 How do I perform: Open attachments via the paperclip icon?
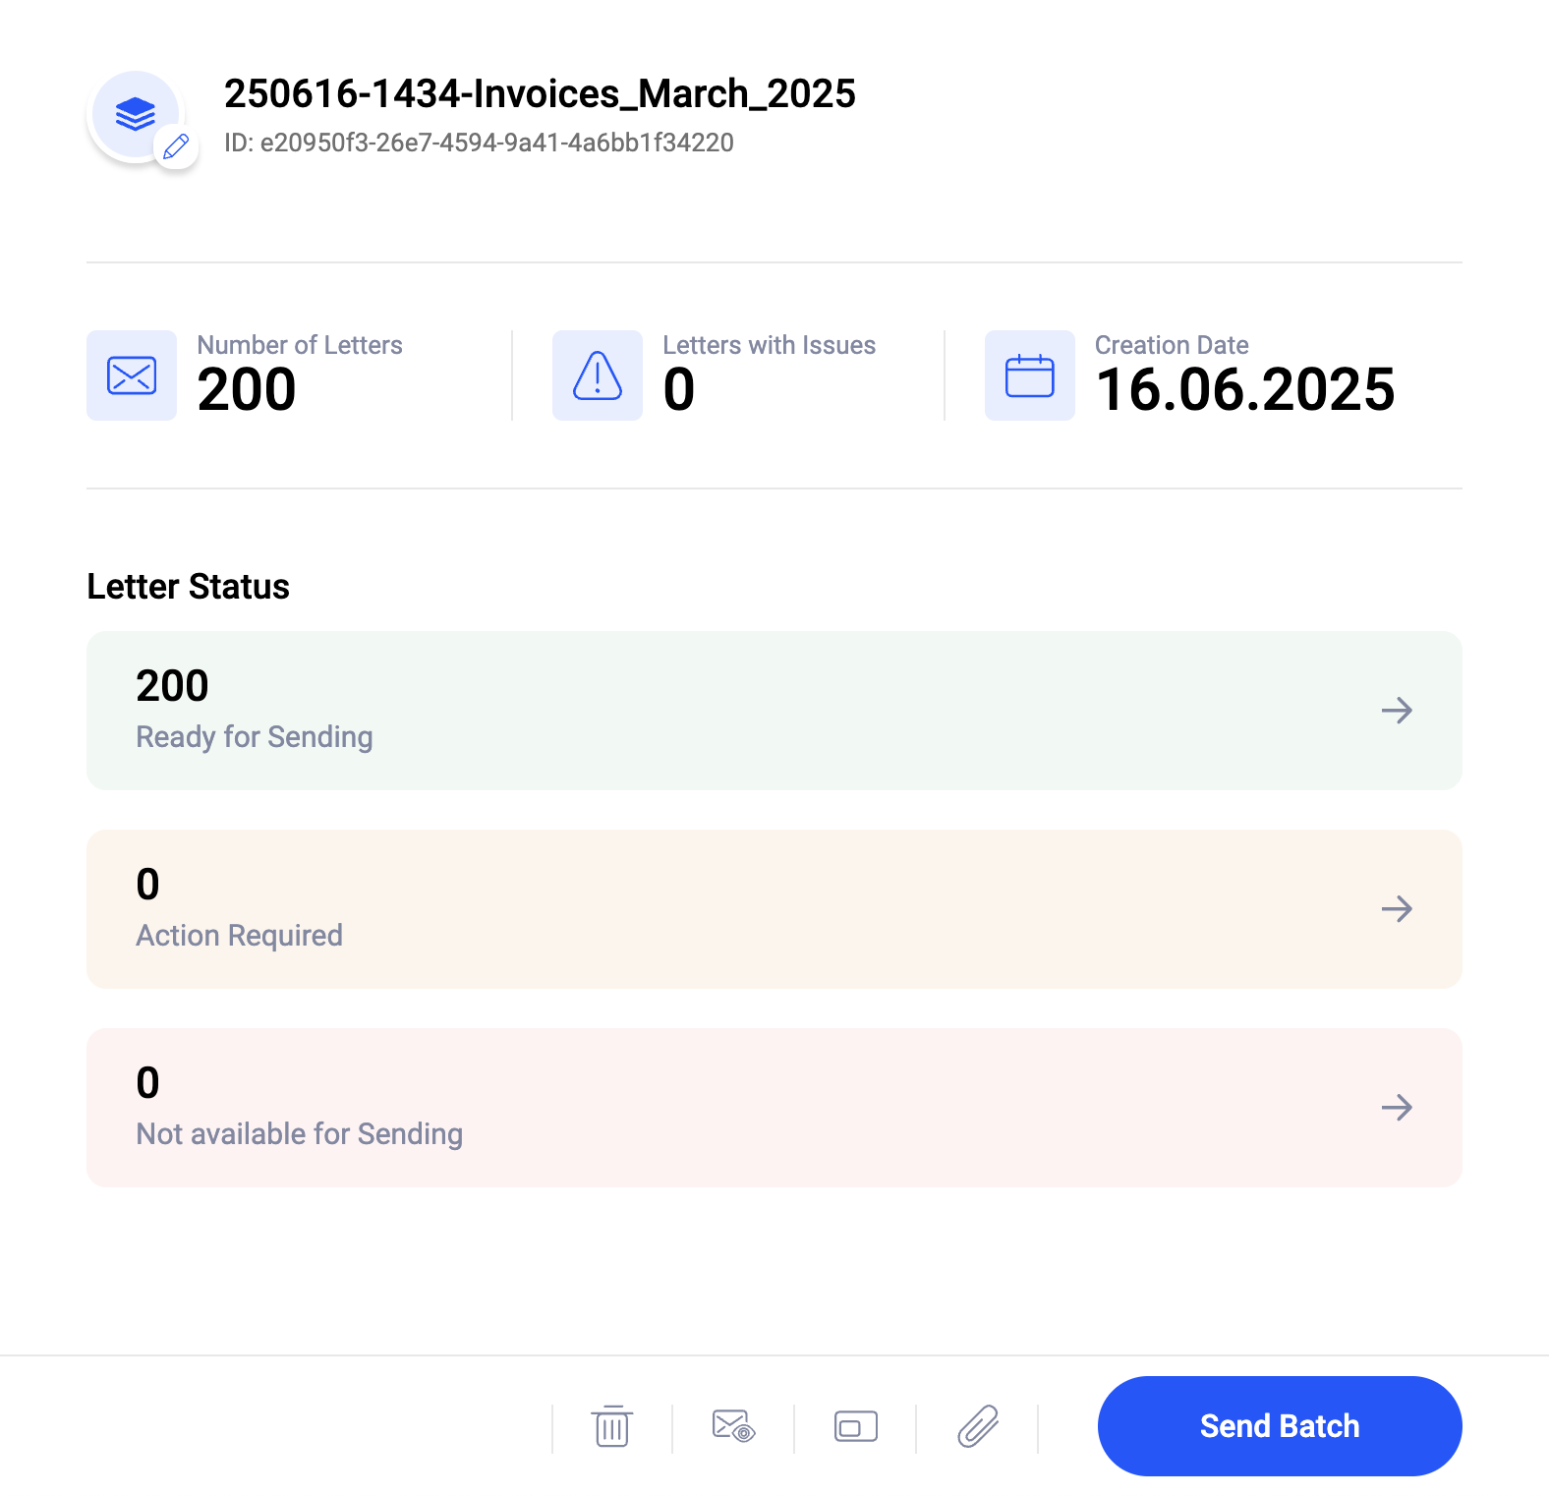point(978,1426)
